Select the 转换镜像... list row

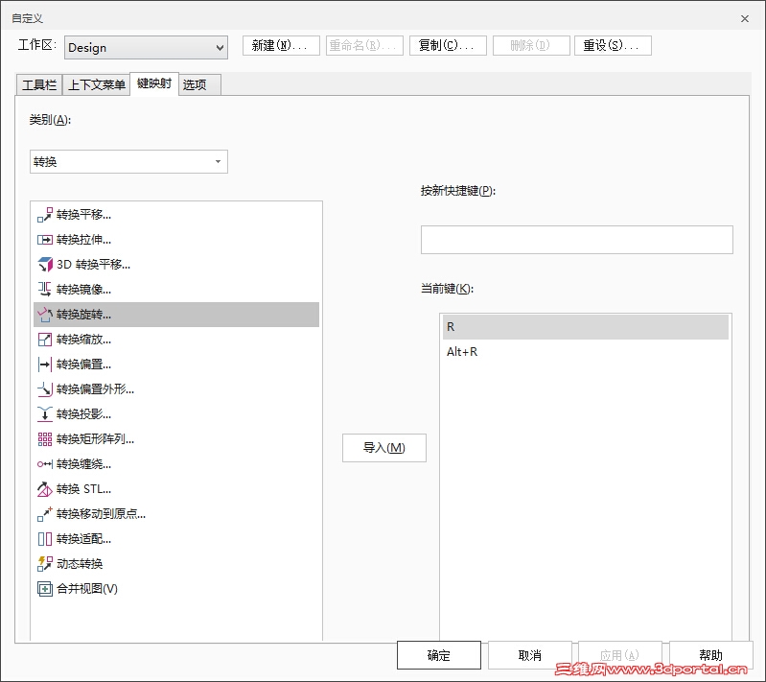(x=176, y=290)
